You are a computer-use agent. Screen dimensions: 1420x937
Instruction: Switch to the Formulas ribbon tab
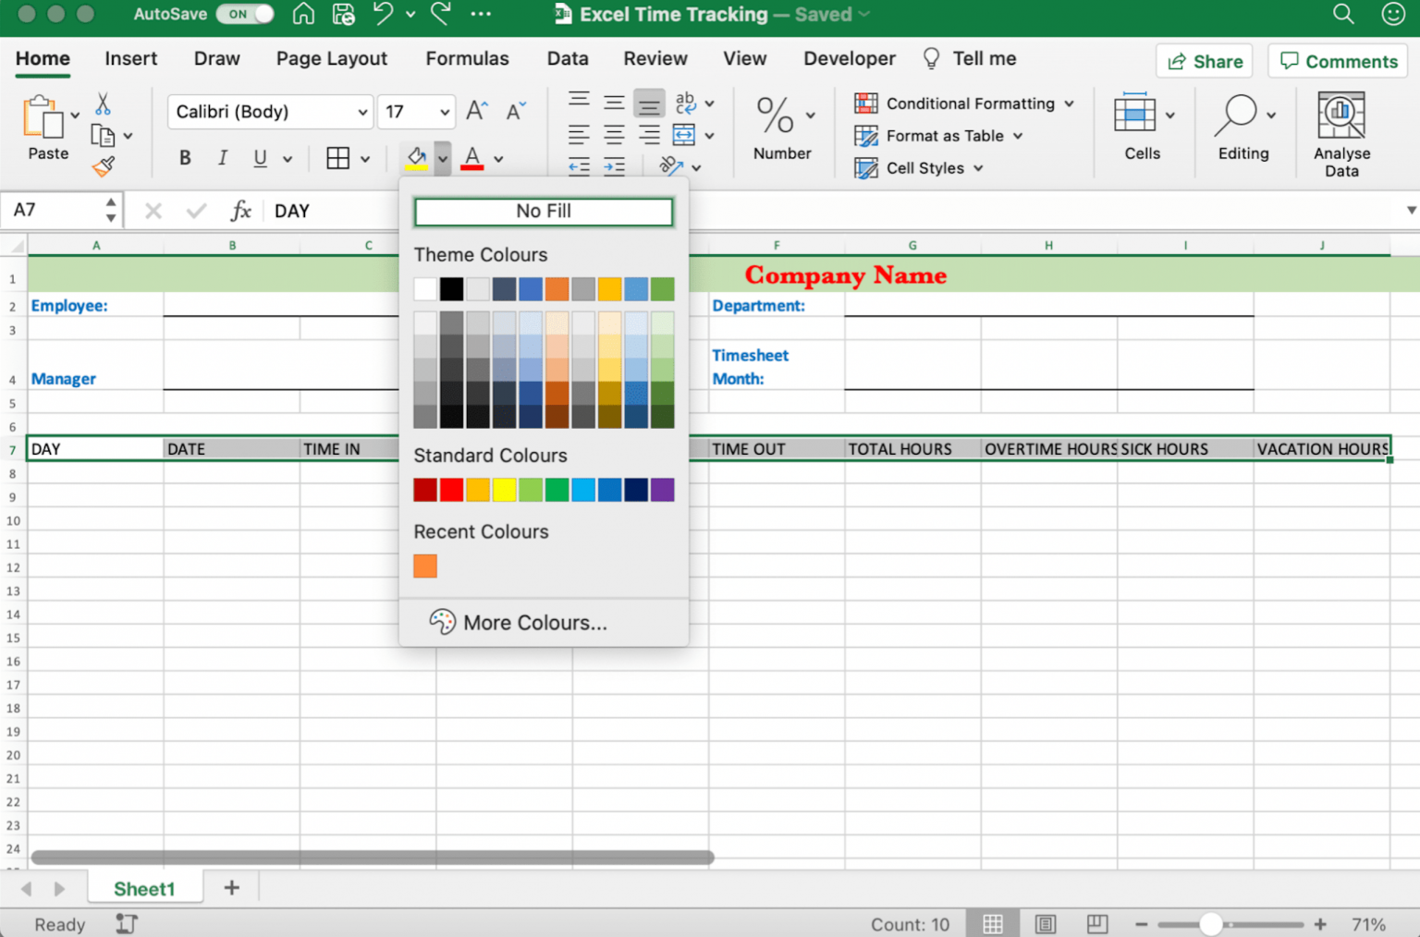(x=467, y=58)
